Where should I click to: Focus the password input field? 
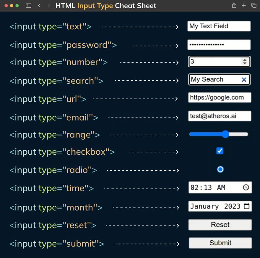click(219, 45)
